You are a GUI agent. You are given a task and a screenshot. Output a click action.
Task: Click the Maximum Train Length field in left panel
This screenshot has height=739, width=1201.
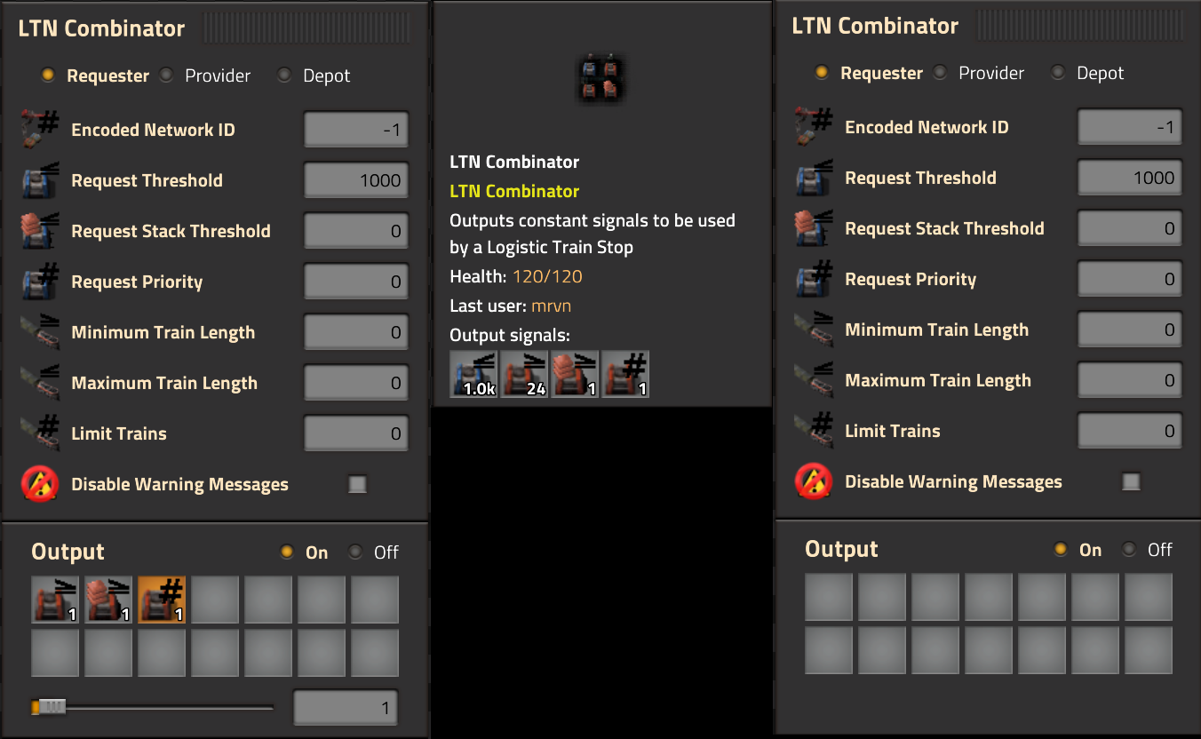click(x=356, y=383)
